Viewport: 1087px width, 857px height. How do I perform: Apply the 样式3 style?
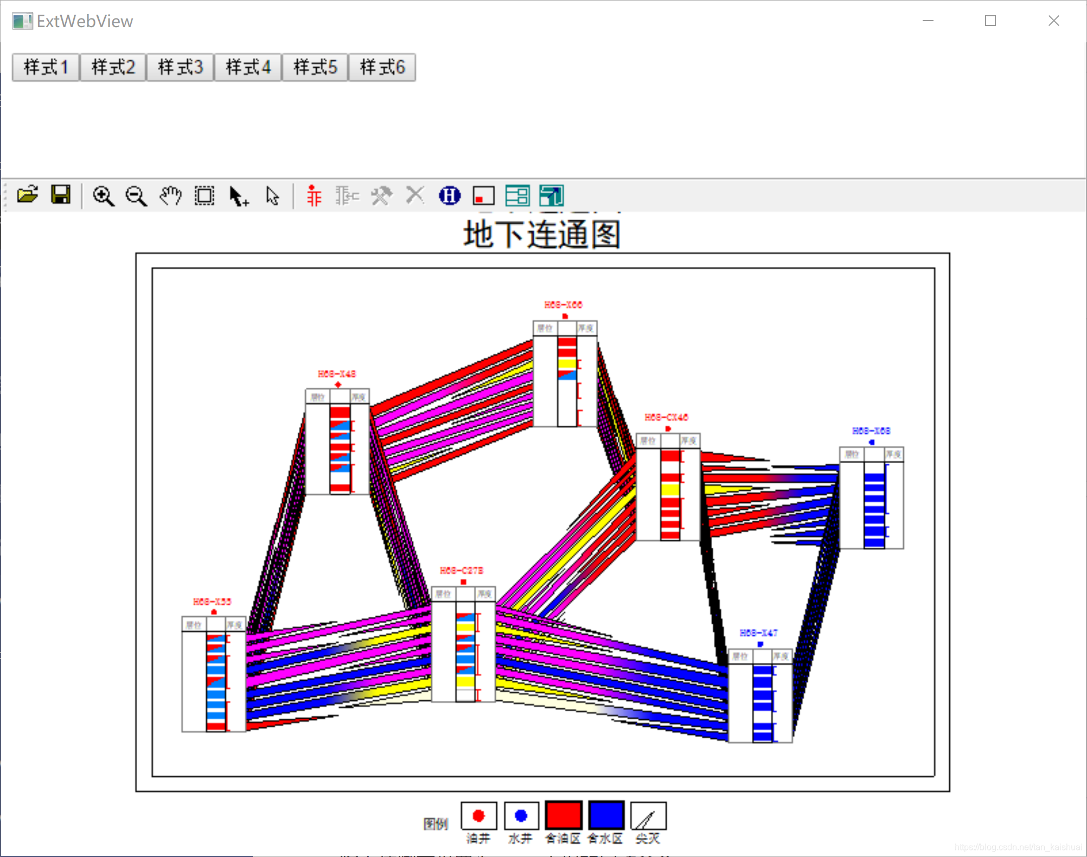(180, 67)
